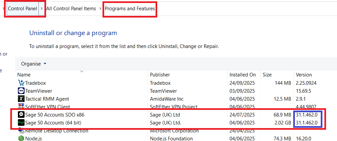Click the Remote Desktop Connection icon
The height and width of the screenshot is (141, 337).
coord(21,131)
